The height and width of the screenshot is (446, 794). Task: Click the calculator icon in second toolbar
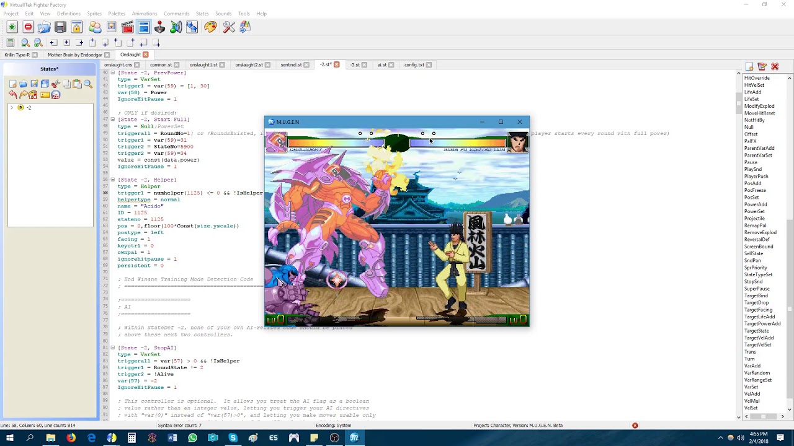pos(11,42)
